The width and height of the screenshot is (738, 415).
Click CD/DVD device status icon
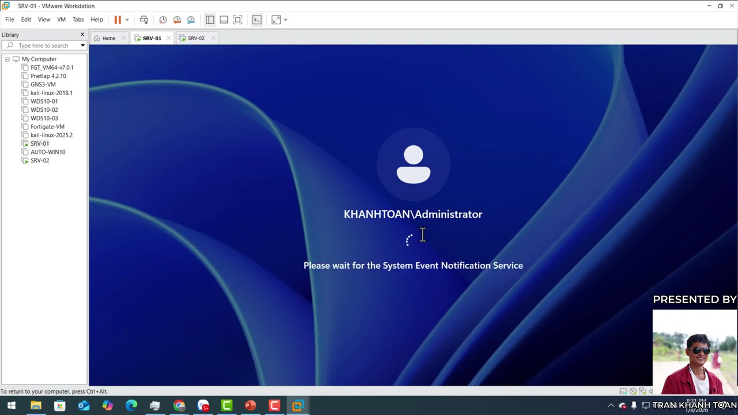coord(633,391)
